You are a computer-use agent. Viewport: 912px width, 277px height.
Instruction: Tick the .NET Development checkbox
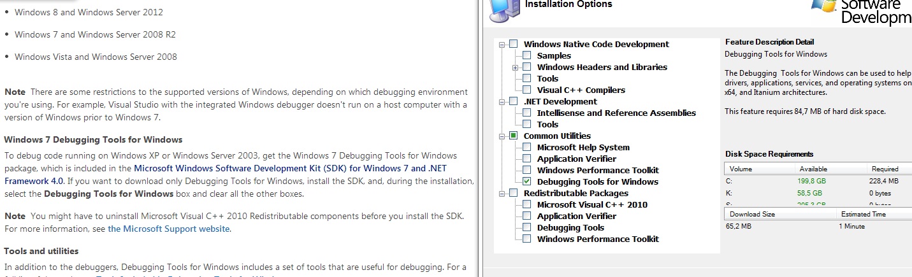(513, 101)
